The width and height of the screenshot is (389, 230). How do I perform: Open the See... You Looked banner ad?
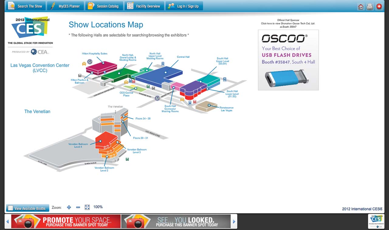click(x=176, y=221)
